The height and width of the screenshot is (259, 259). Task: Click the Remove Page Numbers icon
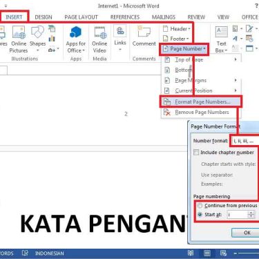click(167, 113)
